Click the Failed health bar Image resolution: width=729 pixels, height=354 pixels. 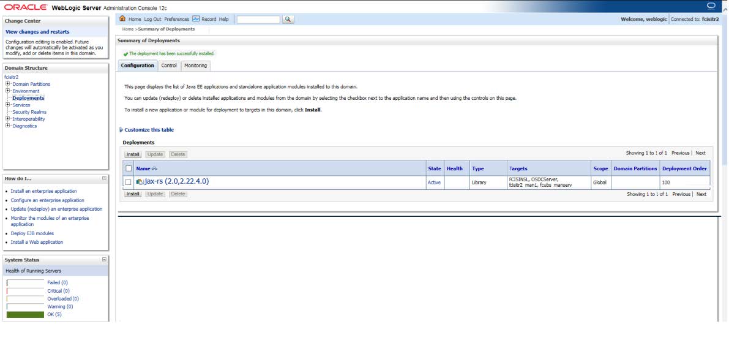click(x=25, y=283)
